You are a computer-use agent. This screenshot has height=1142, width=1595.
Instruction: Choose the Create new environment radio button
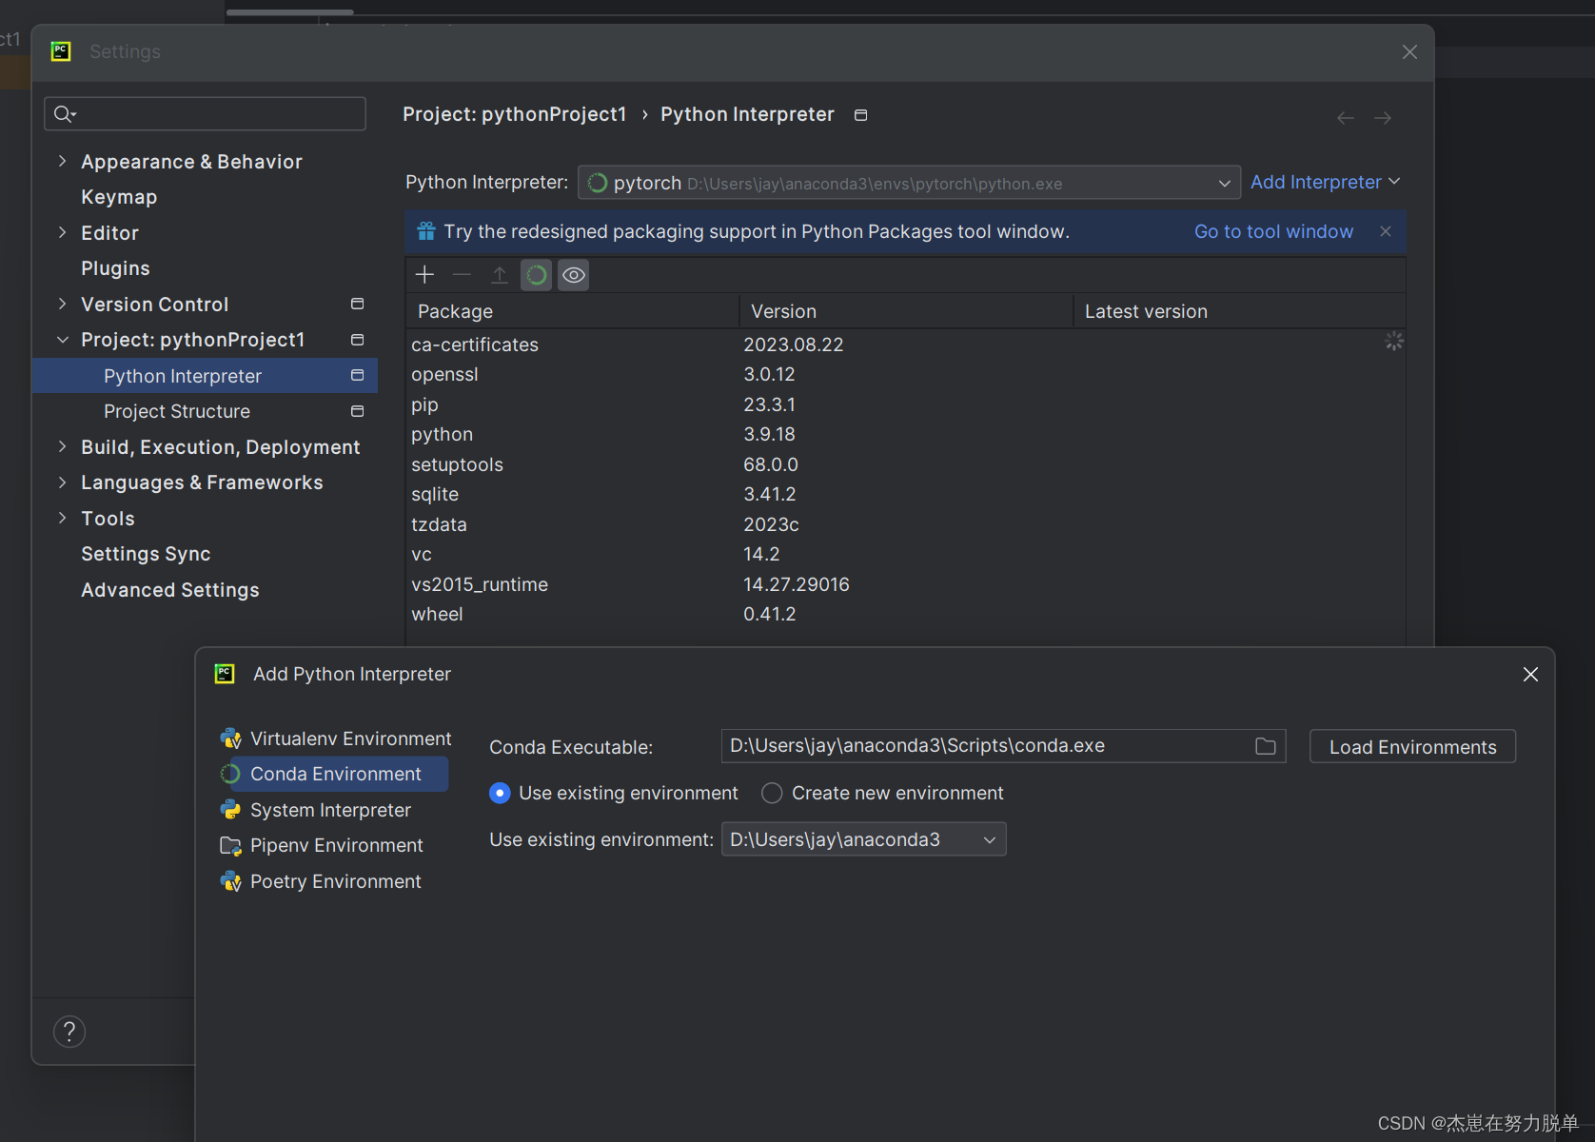772,793
